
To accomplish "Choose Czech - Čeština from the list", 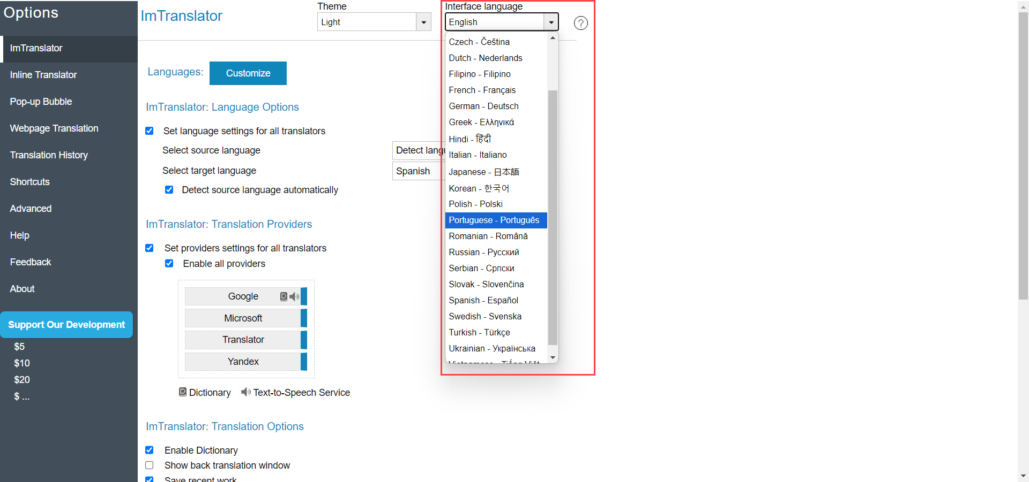I will coord(496,42).
